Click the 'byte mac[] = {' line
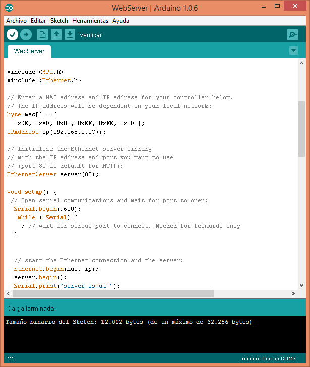Screen dimensions: 310x367 point(31,115)
